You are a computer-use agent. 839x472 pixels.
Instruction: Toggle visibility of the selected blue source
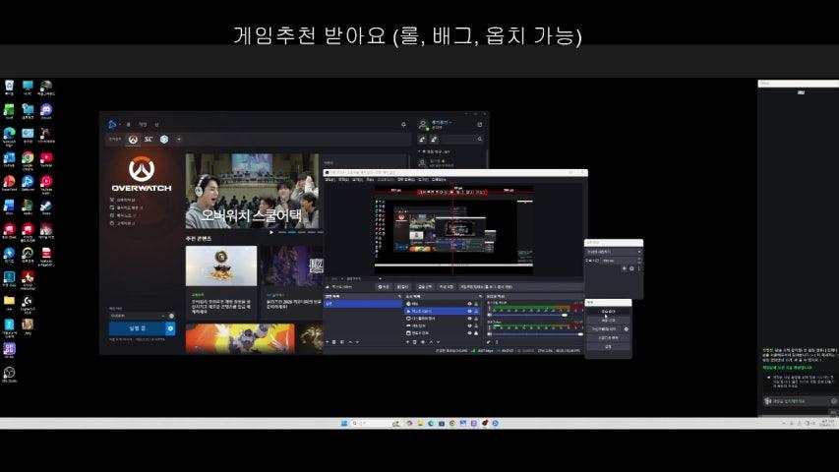470,311
